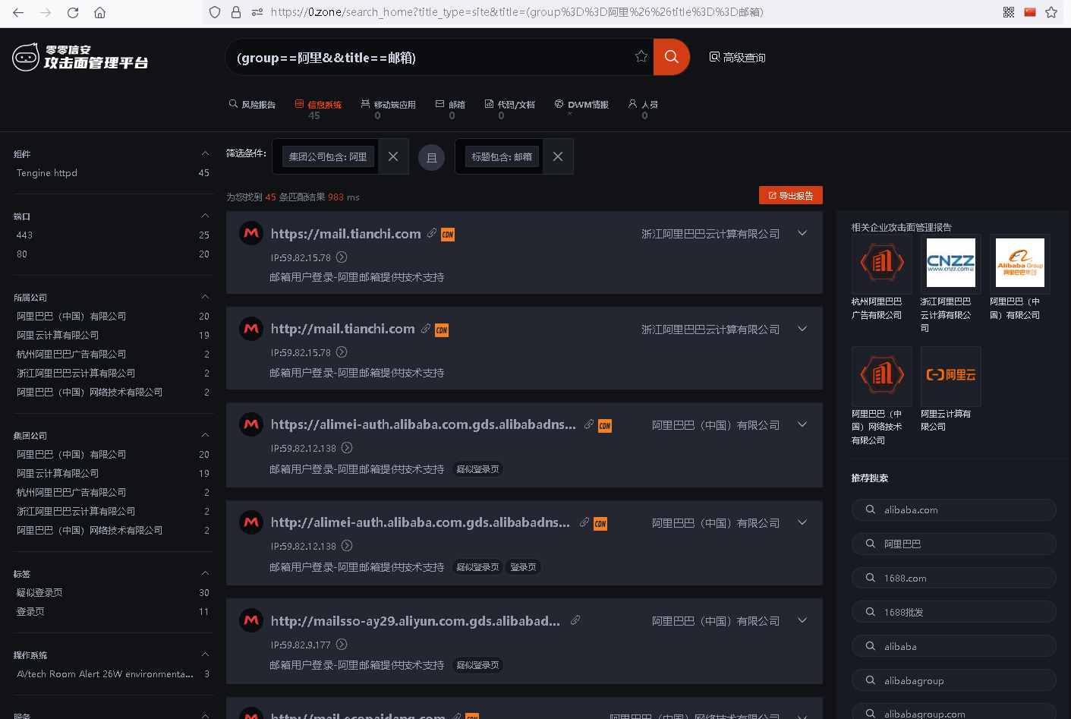
Task: Open browser home page icon
Action: [99, 12]
